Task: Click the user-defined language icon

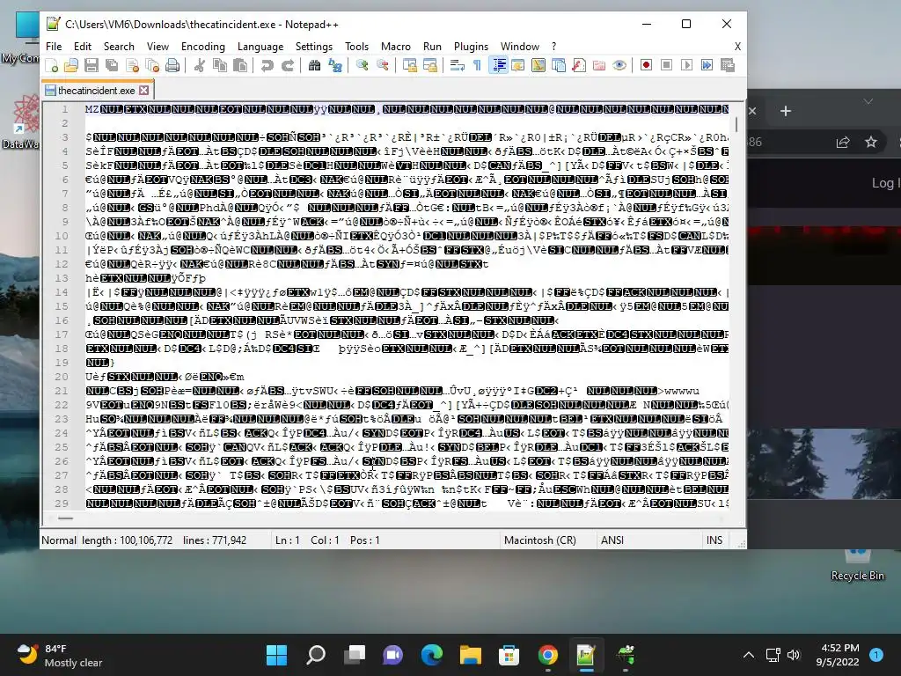Action: [517, 65]
